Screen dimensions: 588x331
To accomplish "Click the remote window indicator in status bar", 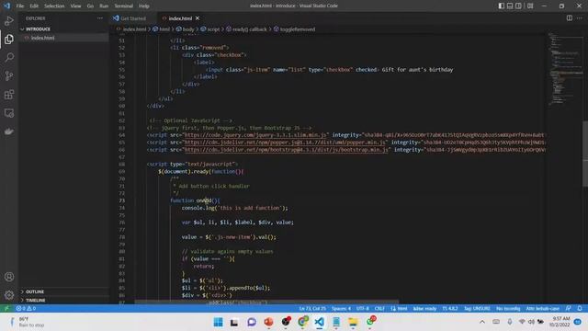I will click(x=6, y=309).
